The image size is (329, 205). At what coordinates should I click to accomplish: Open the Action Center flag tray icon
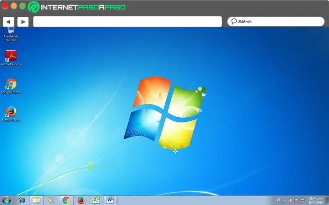pyautogui.click(x=297, y=200)
